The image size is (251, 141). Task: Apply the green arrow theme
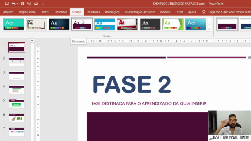tap(173, 24)
